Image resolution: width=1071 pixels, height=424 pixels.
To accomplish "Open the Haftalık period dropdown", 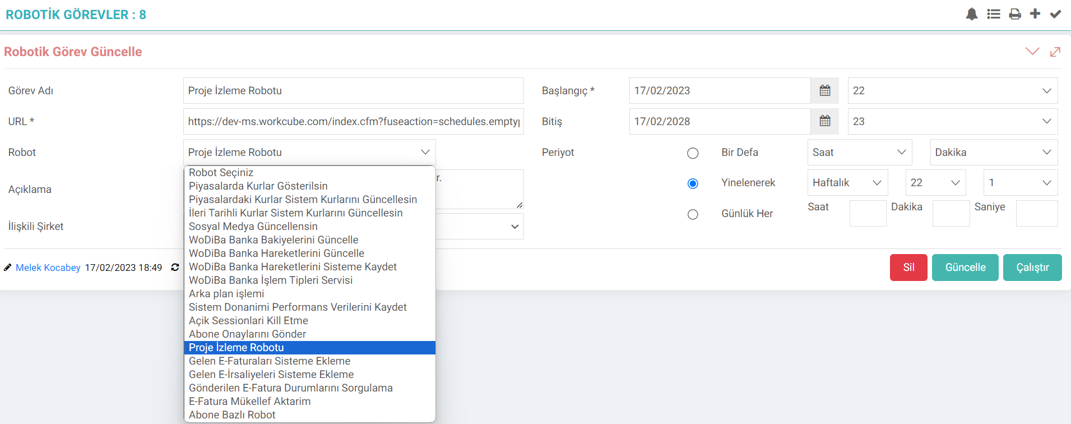I will coord(847,183).
